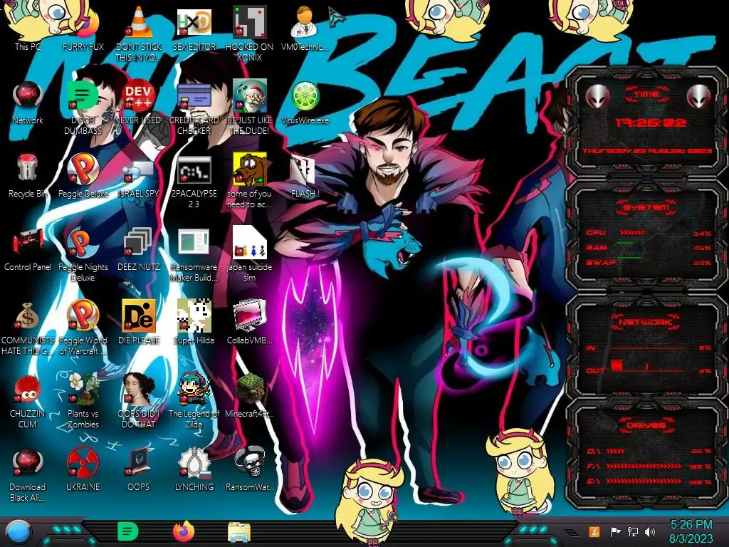Click the right alien head in the TIME widget
Viewport: 729px width, 547px height.
click(699, 97)
